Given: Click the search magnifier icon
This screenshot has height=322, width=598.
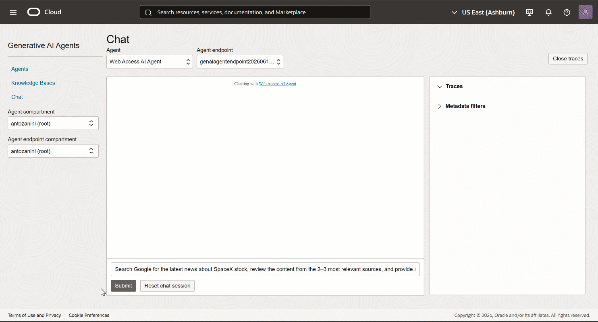Looking at the screenshot, I should (x=148, y=12).
